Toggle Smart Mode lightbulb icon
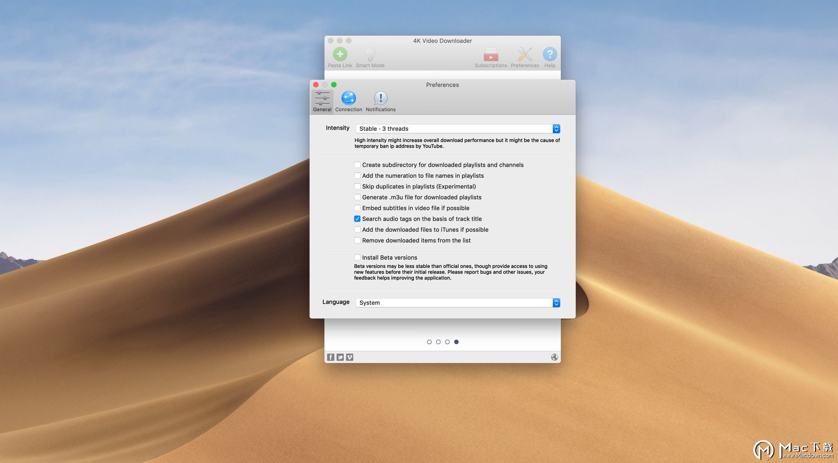The width and height of the screenshot is (838, 463). pos(370,54)
